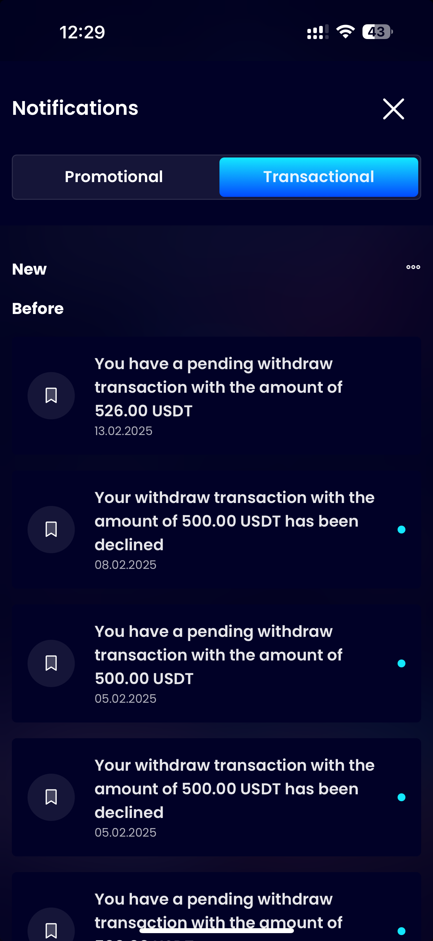Tap bookmark icon on 05.02.2025 declined notification
The width and height of the screenshot is (433, 941).
point(51,797)
